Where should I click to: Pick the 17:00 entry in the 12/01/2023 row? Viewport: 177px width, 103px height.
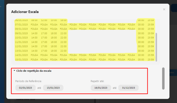44,46
